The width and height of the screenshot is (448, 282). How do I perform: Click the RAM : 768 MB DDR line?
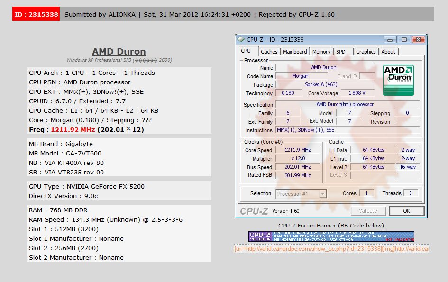(58, 210)
